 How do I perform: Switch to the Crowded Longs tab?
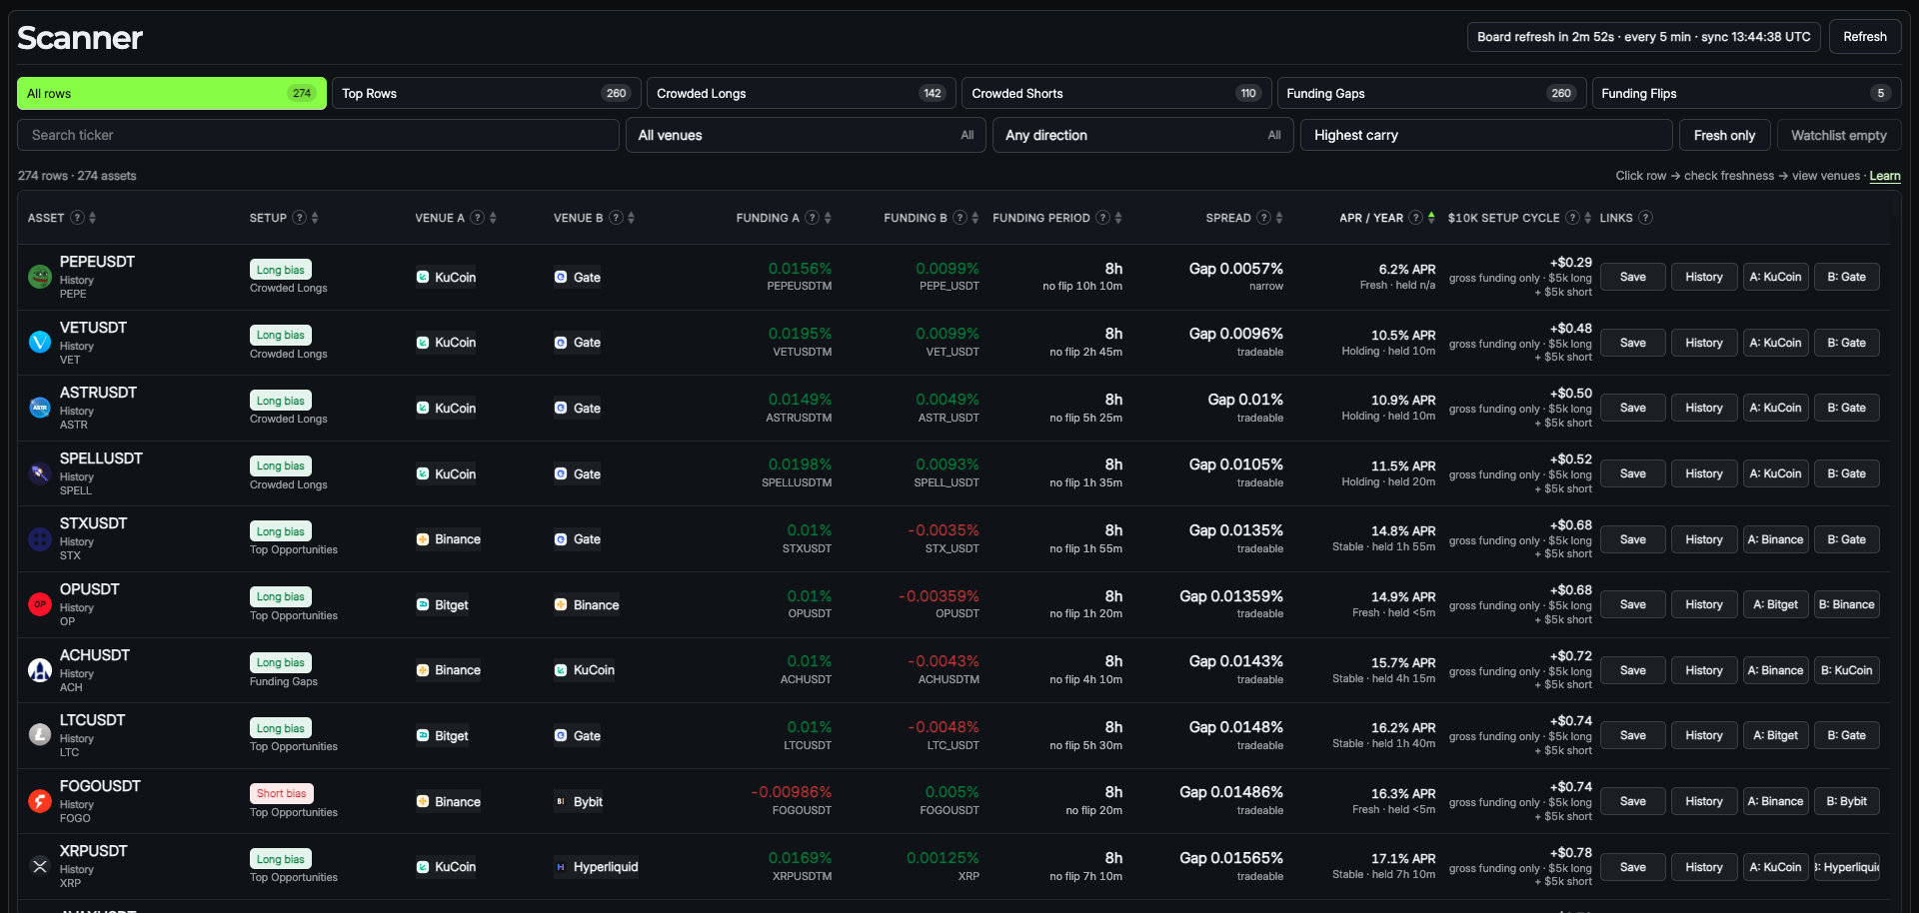(x=802, y=93)
